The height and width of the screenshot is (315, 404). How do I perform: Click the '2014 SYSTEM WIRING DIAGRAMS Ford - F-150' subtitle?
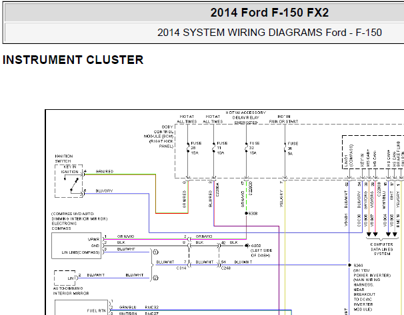[x=269, y=33]
